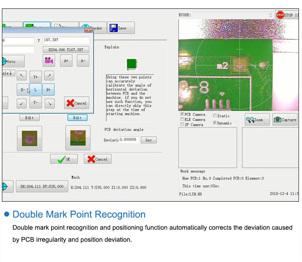Click the red STOP button

point(285,15)
